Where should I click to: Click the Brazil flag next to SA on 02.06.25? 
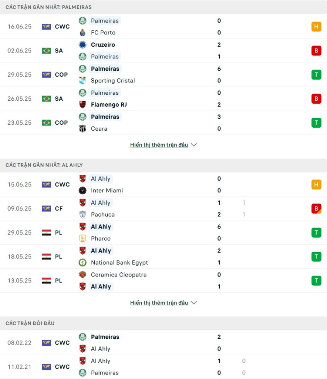46,50
